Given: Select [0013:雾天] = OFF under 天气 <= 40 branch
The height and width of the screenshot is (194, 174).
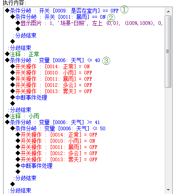Looking at the screenshot, I should [x=51, y=91].
